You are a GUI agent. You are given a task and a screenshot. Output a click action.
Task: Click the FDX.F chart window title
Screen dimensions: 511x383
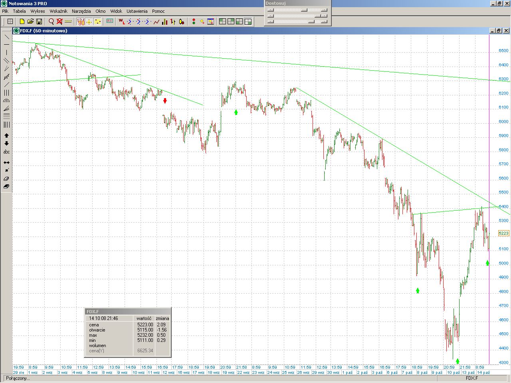tap(44, 31)
